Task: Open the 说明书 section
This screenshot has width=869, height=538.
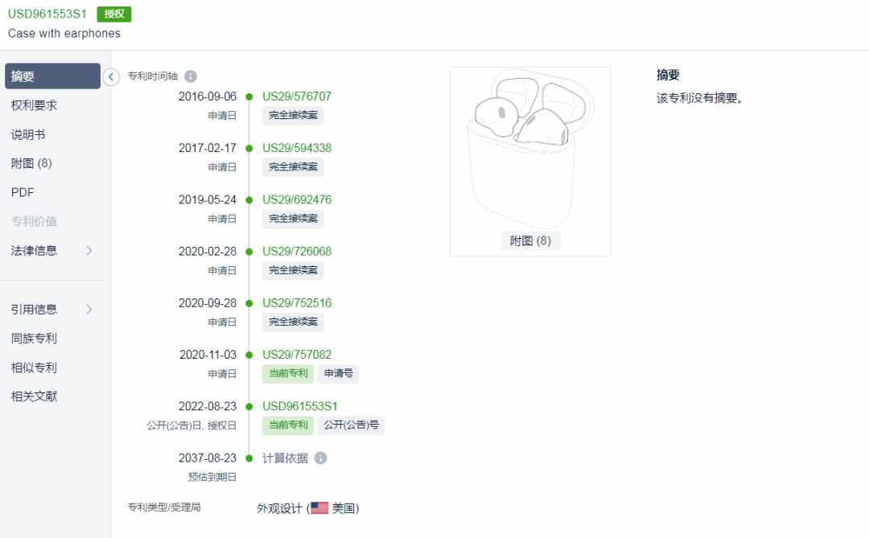Action: [28, 134]
